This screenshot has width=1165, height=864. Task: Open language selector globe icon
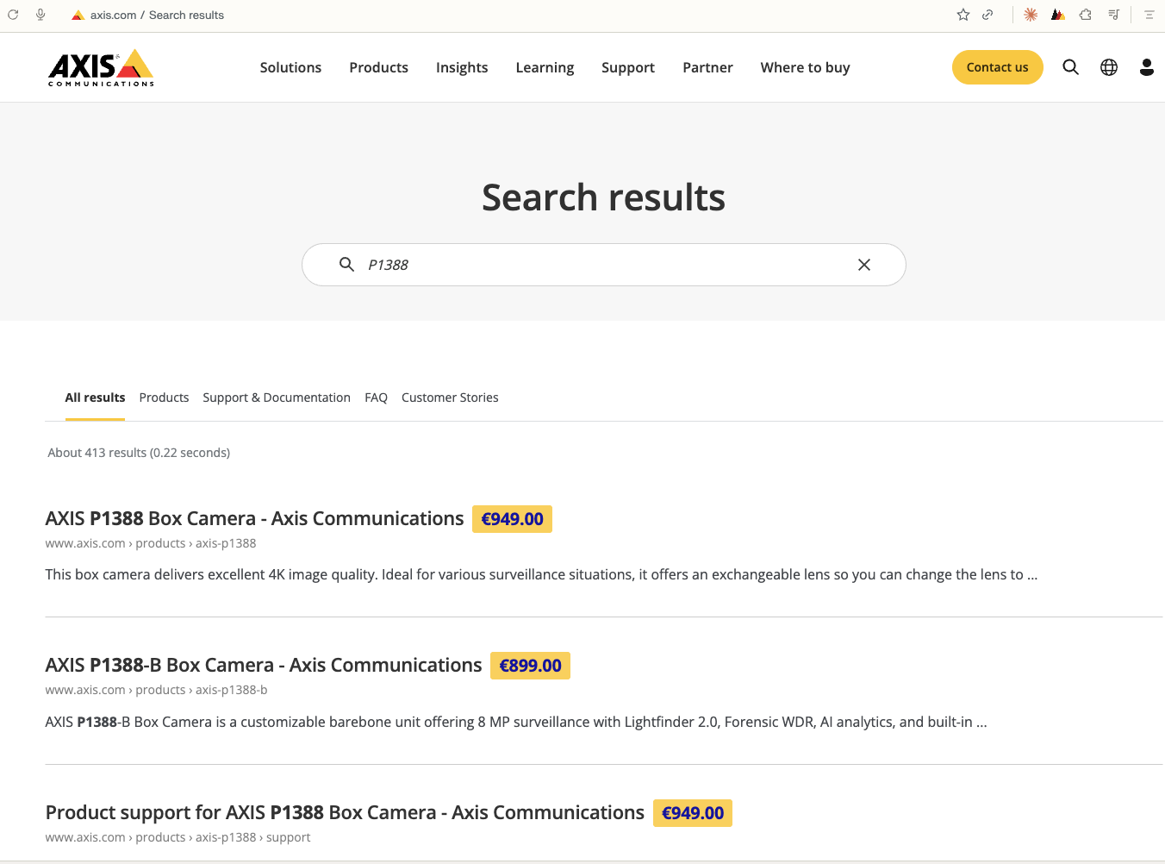tap(1109, 67)
